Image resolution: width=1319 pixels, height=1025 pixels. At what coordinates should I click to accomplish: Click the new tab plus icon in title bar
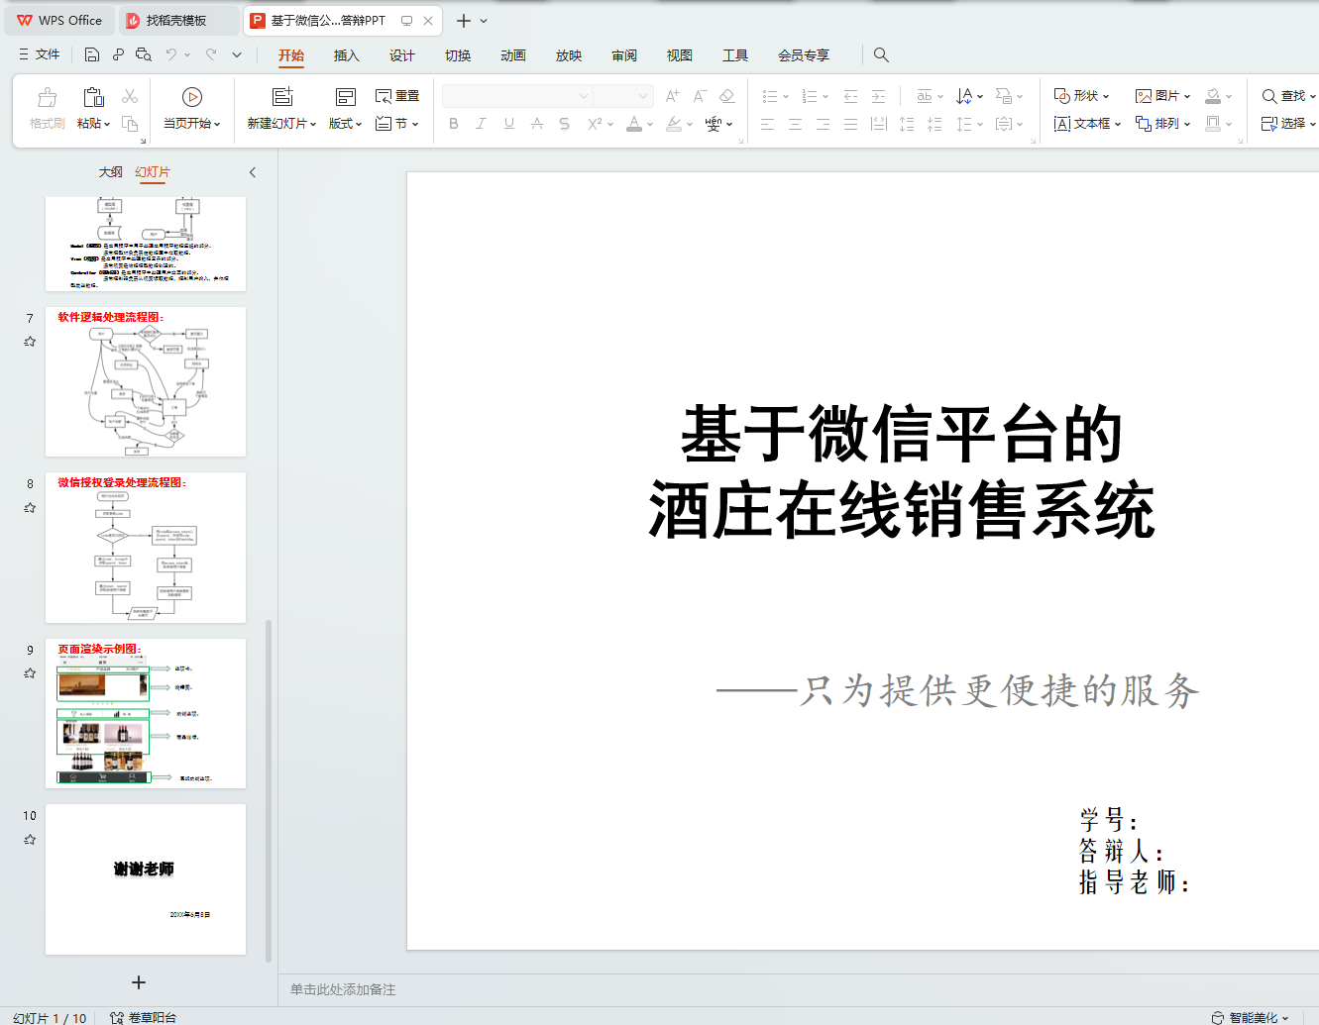pos(463,21)
